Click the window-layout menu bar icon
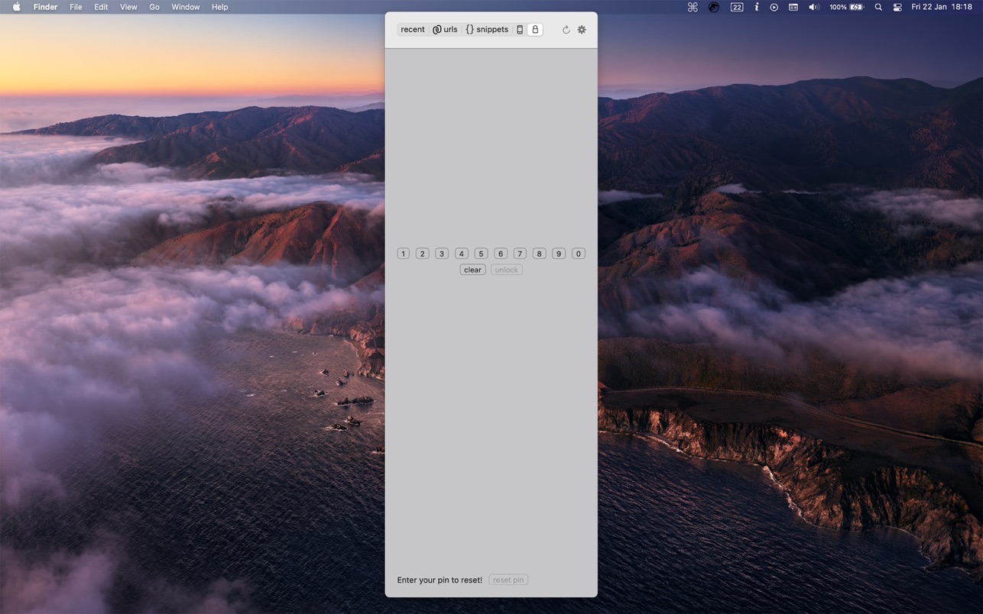The image size is (983, 614). click(x=793, y=7)
